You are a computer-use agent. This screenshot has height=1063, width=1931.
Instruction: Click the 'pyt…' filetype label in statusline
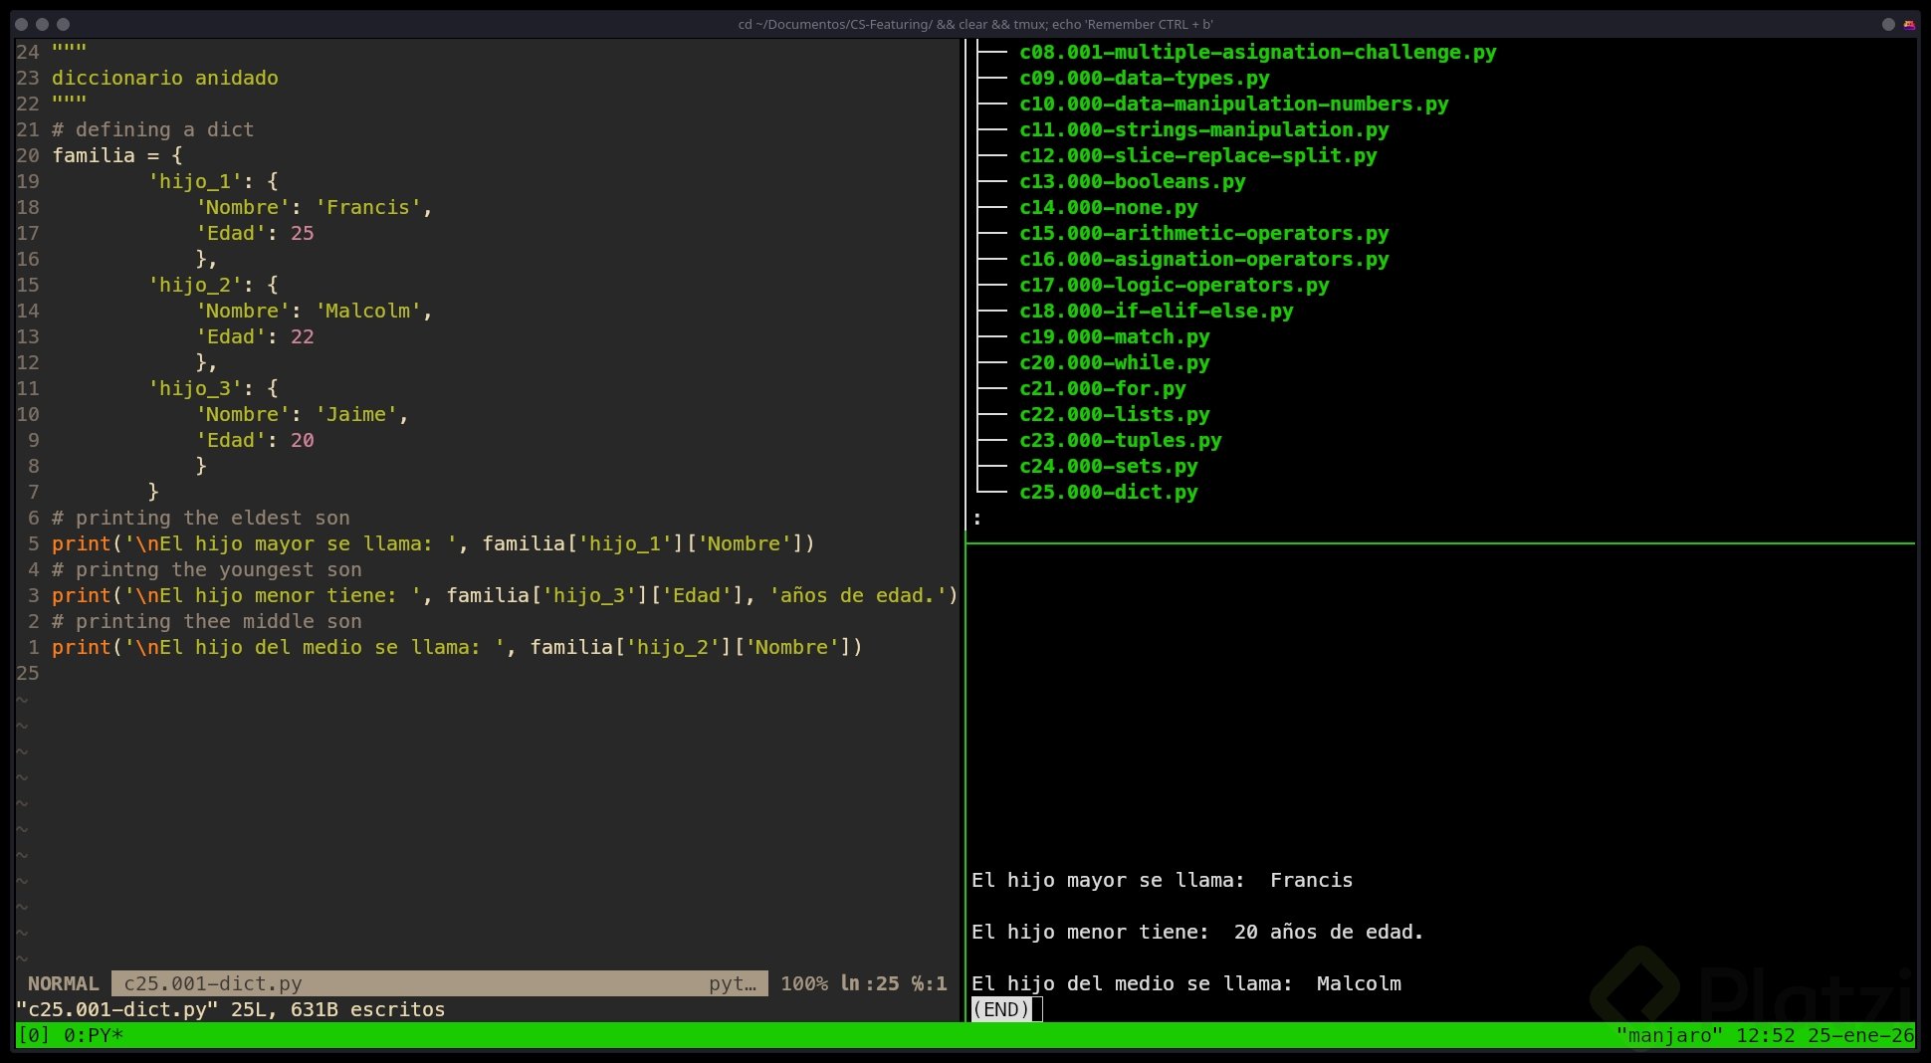(x=733, y=983)
